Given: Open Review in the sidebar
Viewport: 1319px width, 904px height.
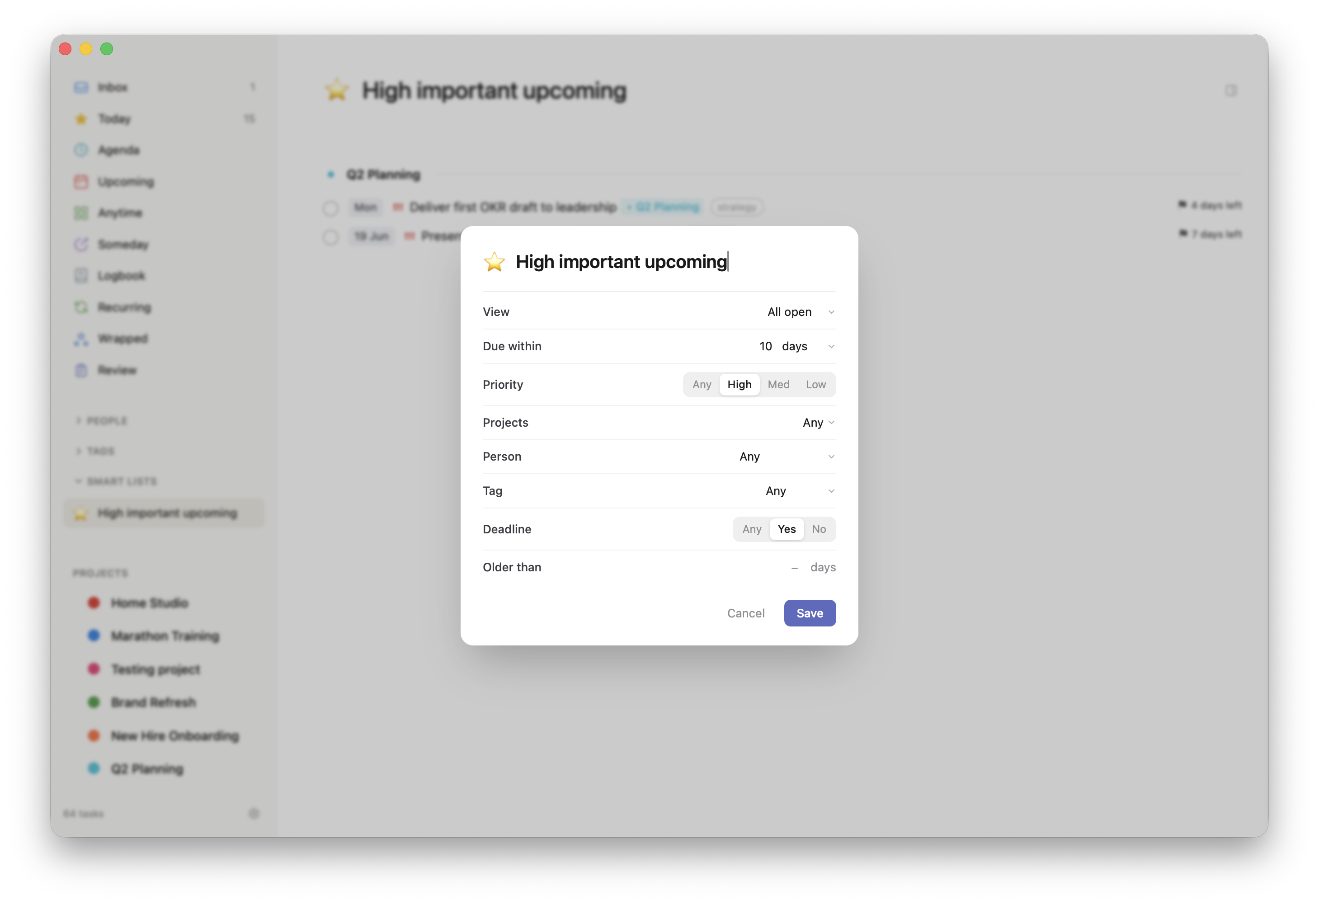Looking at the screenshot, I should [164, 370].
